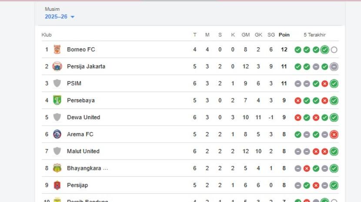
Task: Click the Persija Jakarta club crest
Action: (x=57, y=66)
